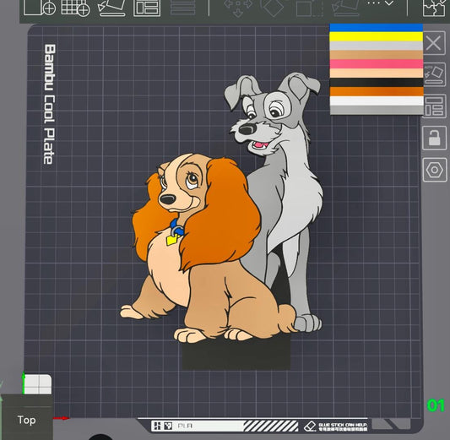Image resolution: width=450 pixels, height=440 pixels.
Task: Select the Move tool arrows icon
Action: coord(238,8)
